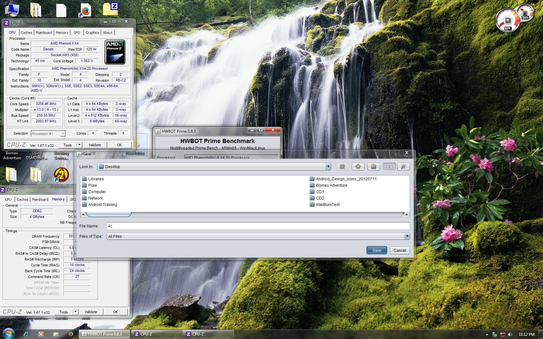Click the File Name input field

click(258, 226)
